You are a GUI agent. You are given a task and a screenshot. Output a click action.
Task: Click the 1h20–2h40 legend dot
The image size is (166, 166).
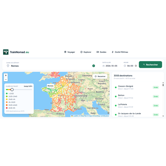pyautogui.click(x=7, y=96)
